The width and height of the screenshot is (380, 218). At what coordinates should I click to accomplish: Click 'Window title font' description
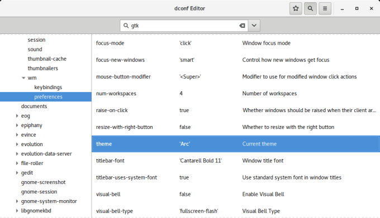[x=263, y=161]
